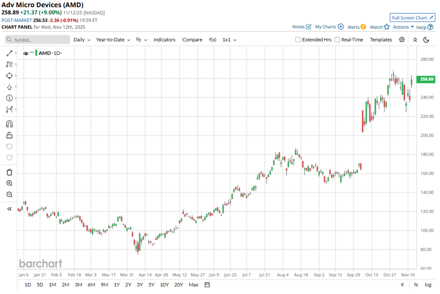Toggle the lock drawings icon
Screen dimensions: 440x294
coord(9,135)
